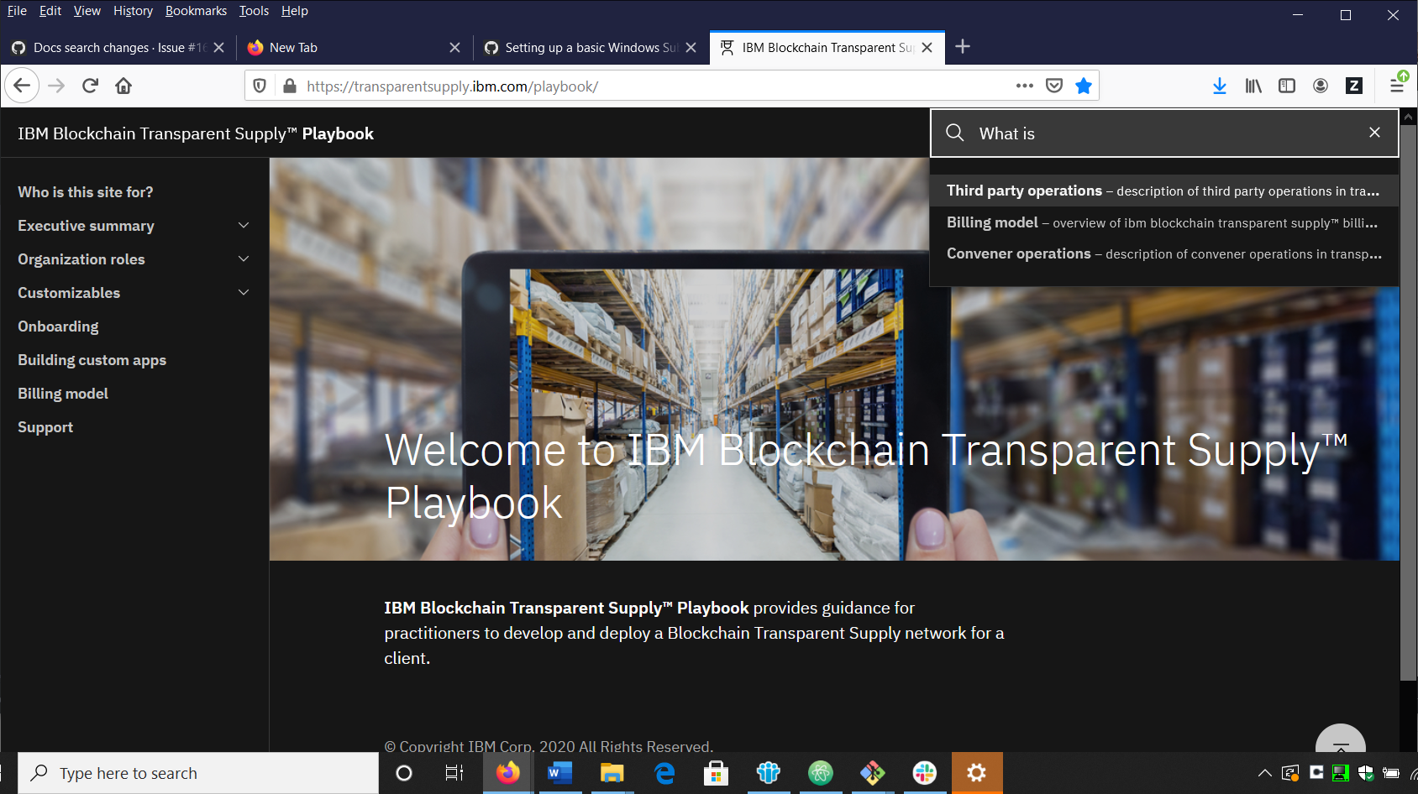Click the page vertical scrollbar
This screenshot has width=1418, height=794.
[x=1409, y=403]
